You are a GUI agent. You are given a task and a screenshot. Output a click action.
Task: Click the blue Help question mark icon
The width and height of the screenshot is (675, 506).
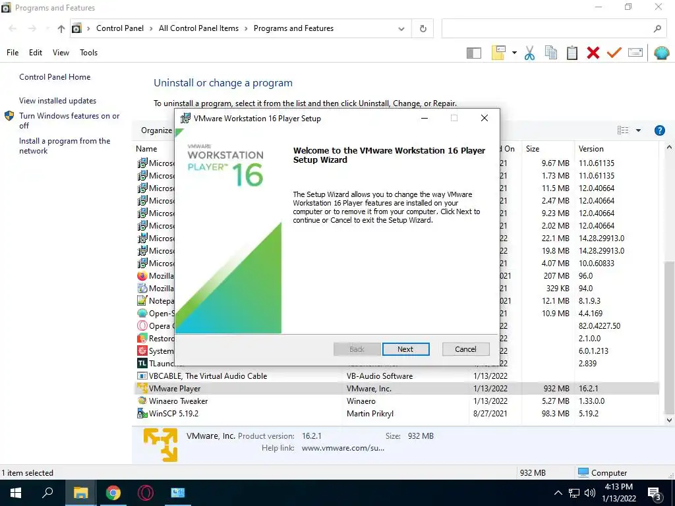point(659,130)
